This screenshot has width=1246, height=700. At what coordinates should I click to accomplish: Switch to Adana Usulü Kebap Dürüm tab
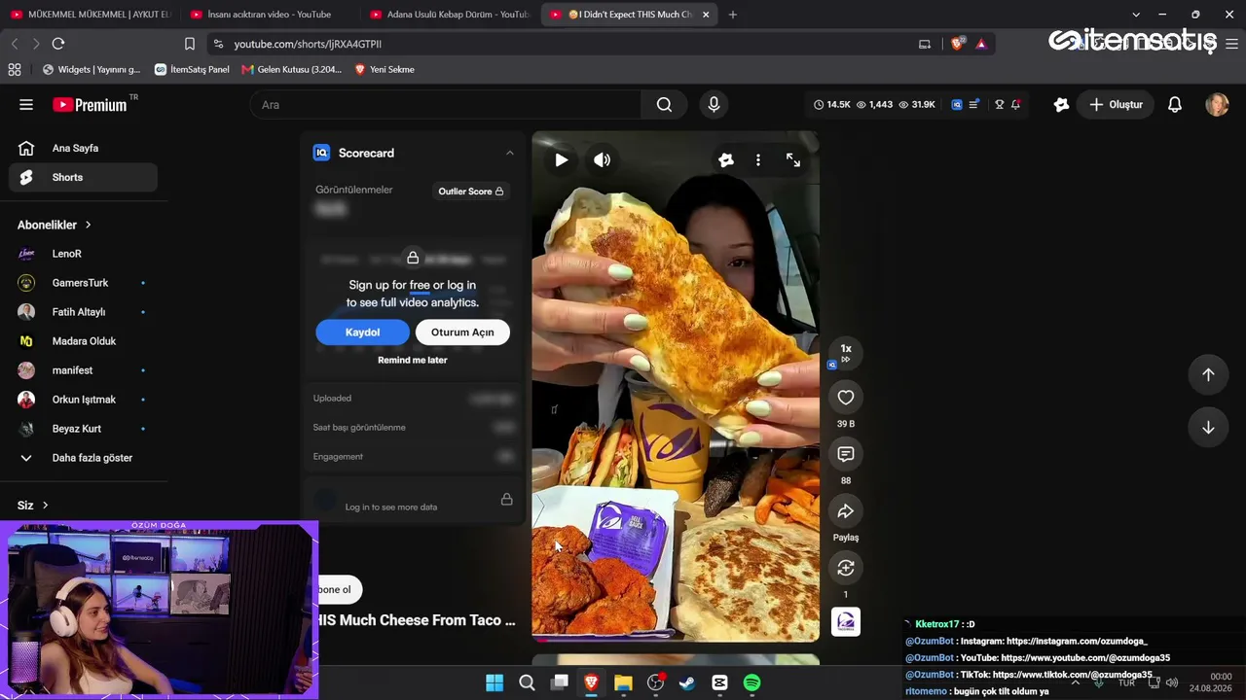[x=450, y=15]
